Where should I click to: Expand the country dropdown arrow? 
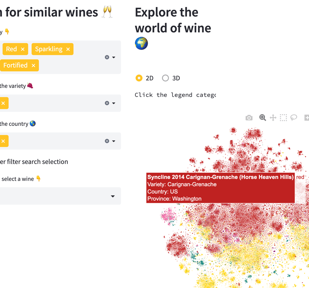click(114, 141)
